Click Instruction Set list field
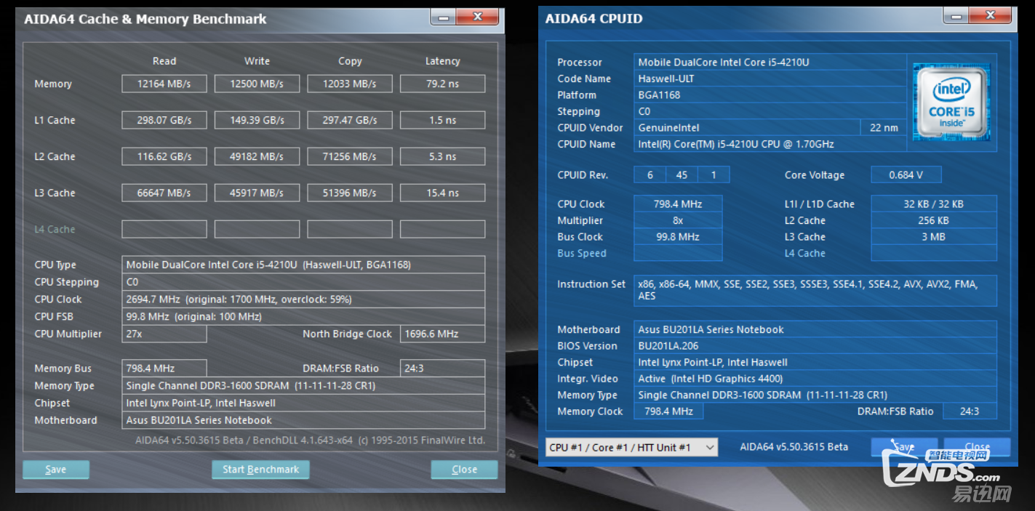 pyautogui.click(x=815, y=290)
